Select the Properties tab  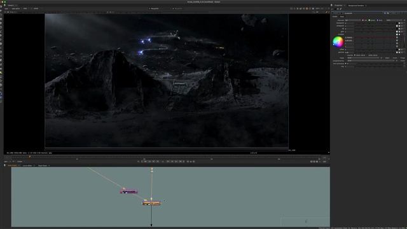pos(338,6)
